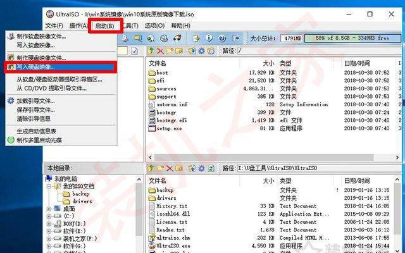
Task: Expand the BONJ(D:) drive node
Action: pos(49,223)
